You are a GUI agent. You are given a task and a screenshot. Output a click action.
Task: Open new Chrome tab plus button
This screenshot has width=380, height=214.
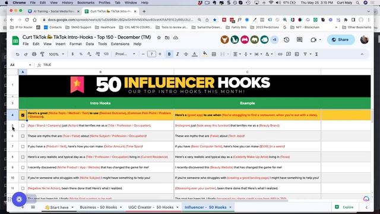[x=144, y=11]
